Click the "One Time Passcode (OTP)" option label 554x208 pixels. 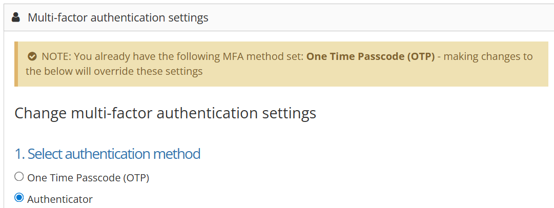tap(88, 178)
